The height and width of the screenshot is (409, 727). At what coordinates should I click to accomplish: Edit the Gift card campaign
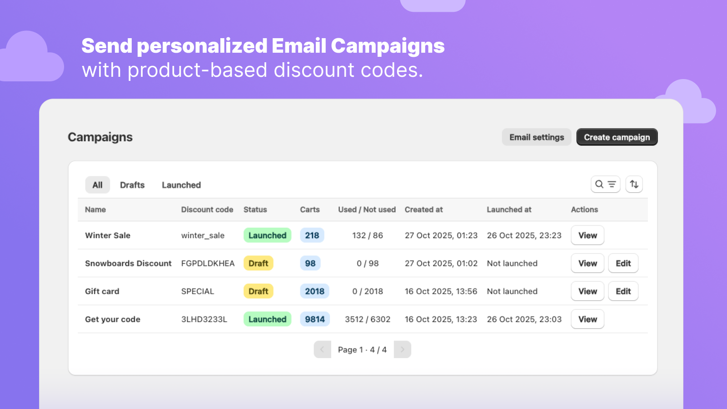point(623,291)
